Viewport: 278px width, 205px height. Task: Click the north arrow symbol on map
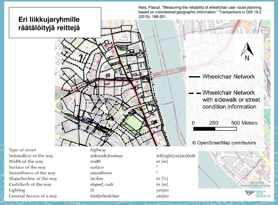pos(247,51)
